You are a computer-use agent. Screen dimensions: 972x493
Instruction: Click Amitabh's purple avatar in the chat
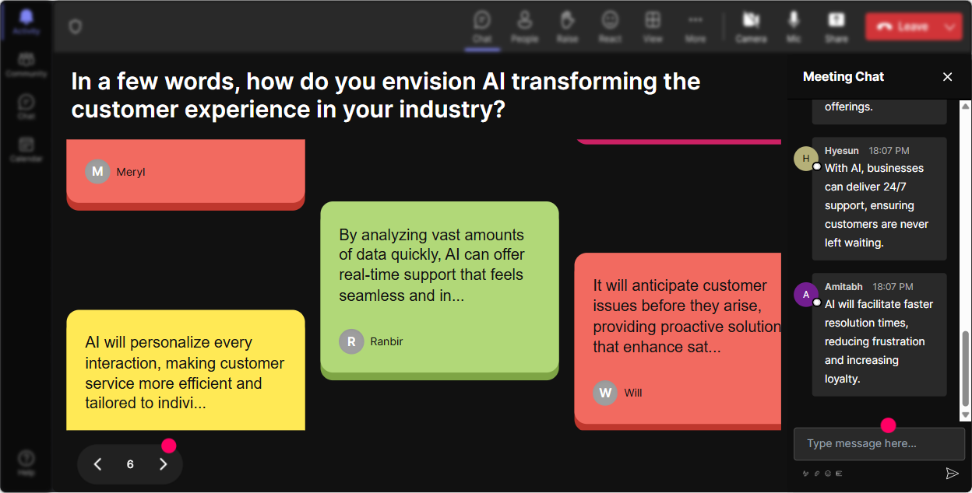pos(806,295)
